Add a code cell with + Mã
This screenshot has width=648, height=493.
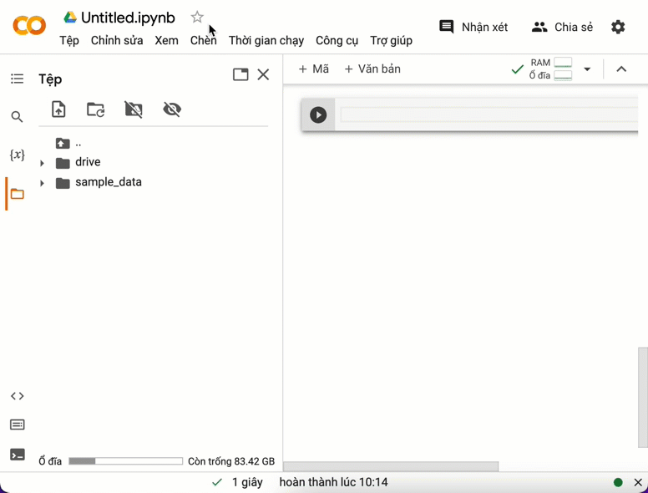tap(314, 69)
